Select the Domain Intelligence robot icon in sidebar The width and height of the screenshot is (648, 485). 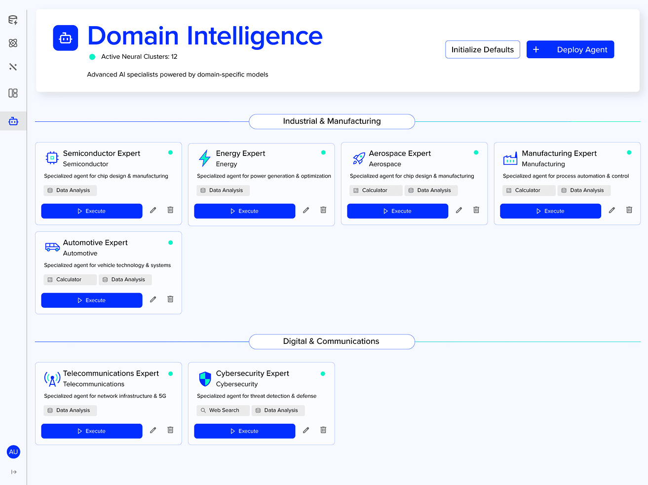(13, 121)
